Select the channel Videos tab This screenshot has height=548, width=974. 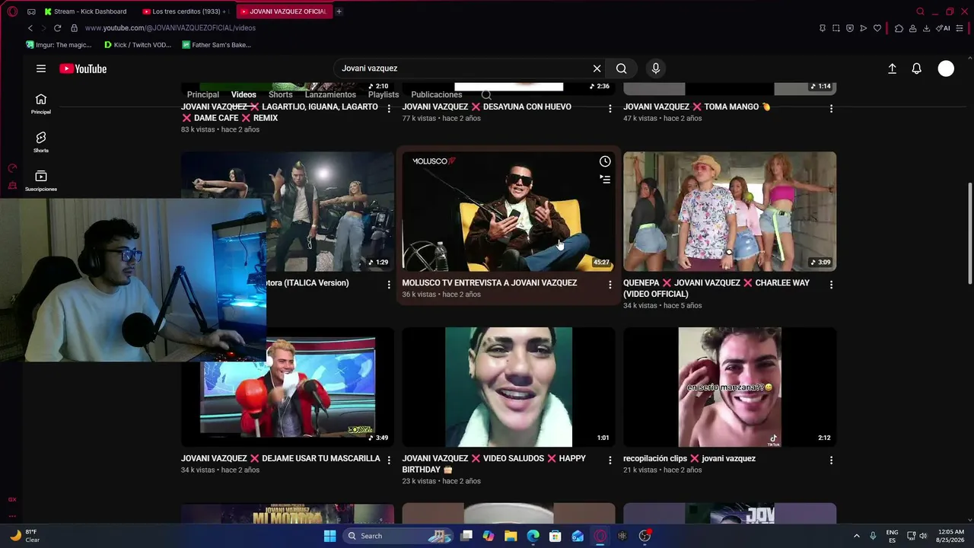(243, 94)
